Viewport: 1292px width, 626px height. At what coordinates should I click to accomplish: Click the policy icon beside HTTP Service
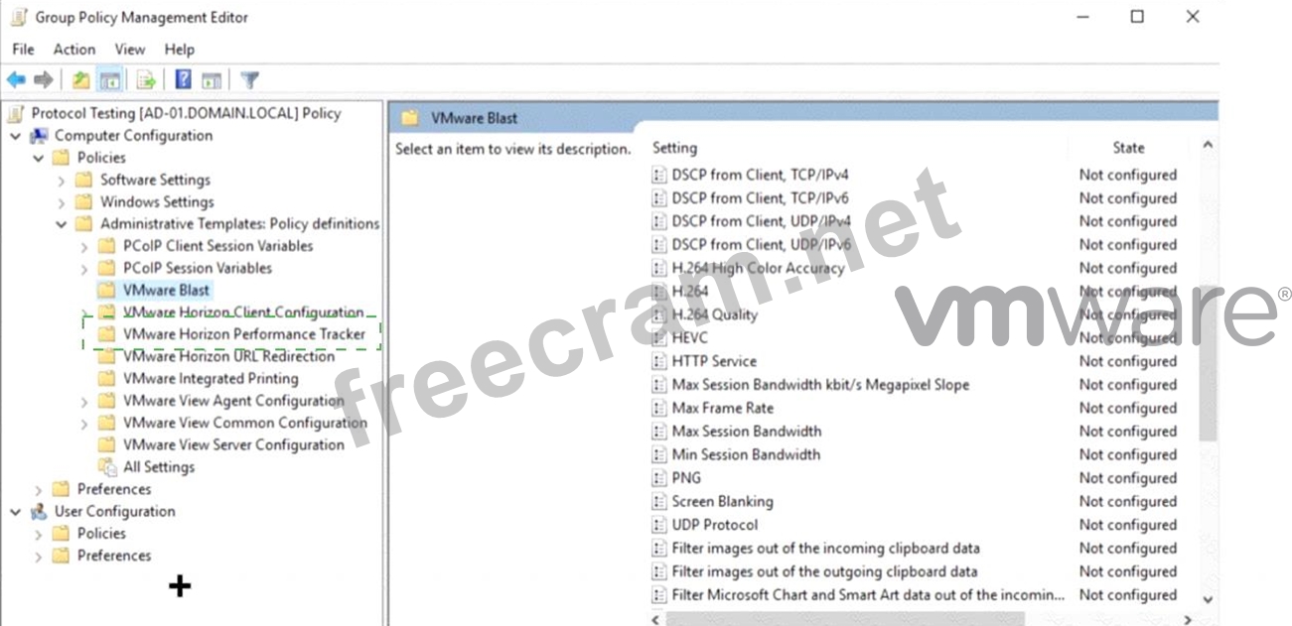pyautogui.click(x=658, y=361)
